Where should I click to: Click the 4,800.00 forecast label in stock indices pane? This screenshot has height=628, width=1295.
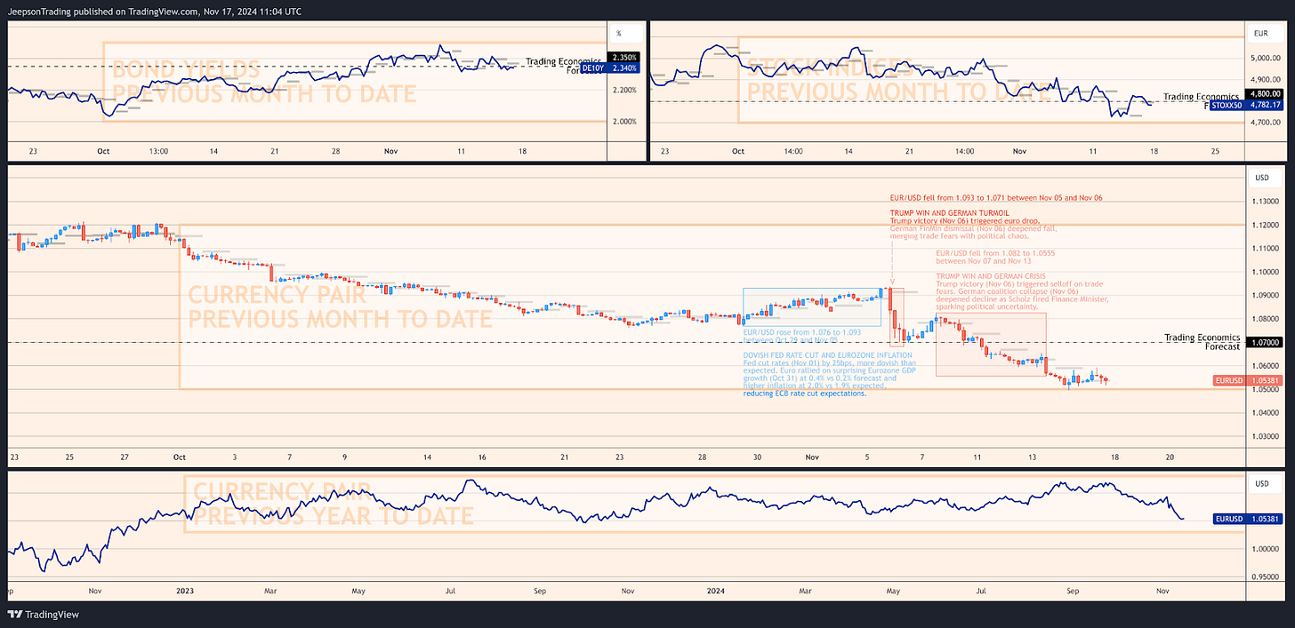(1265, 93)
